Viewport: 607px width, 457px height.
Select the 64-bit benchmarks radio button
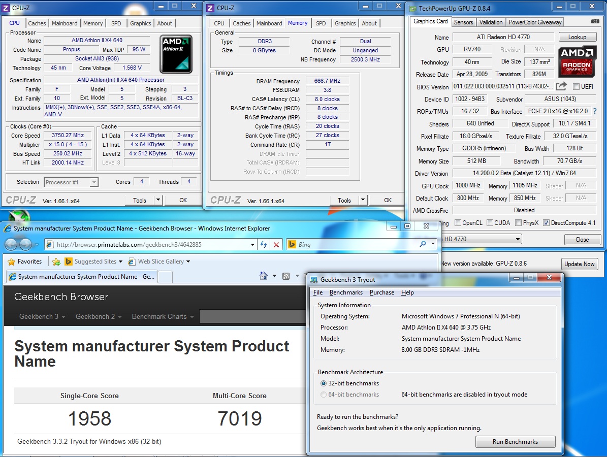324,395
